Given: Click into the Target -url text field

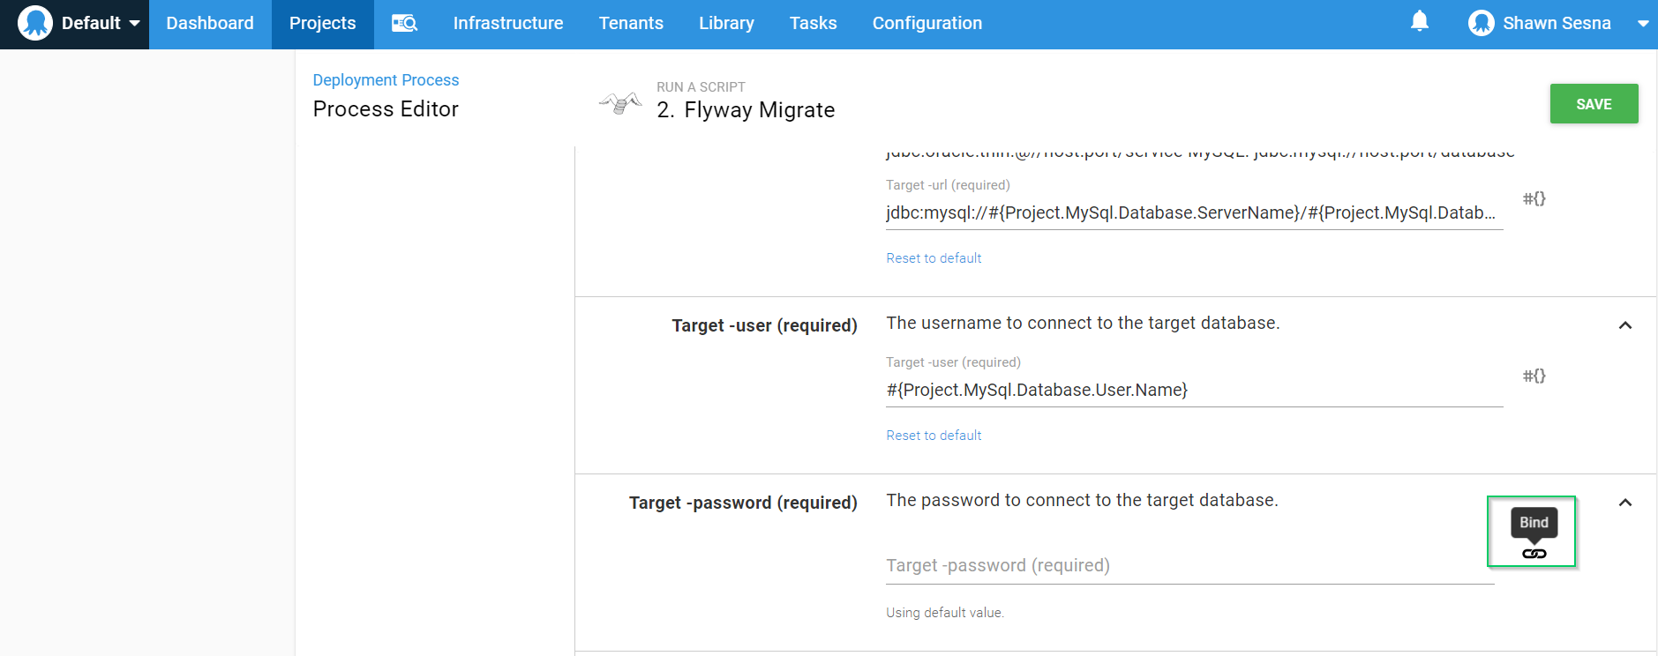Looking at the screenshot, I should pos(1193,213).
